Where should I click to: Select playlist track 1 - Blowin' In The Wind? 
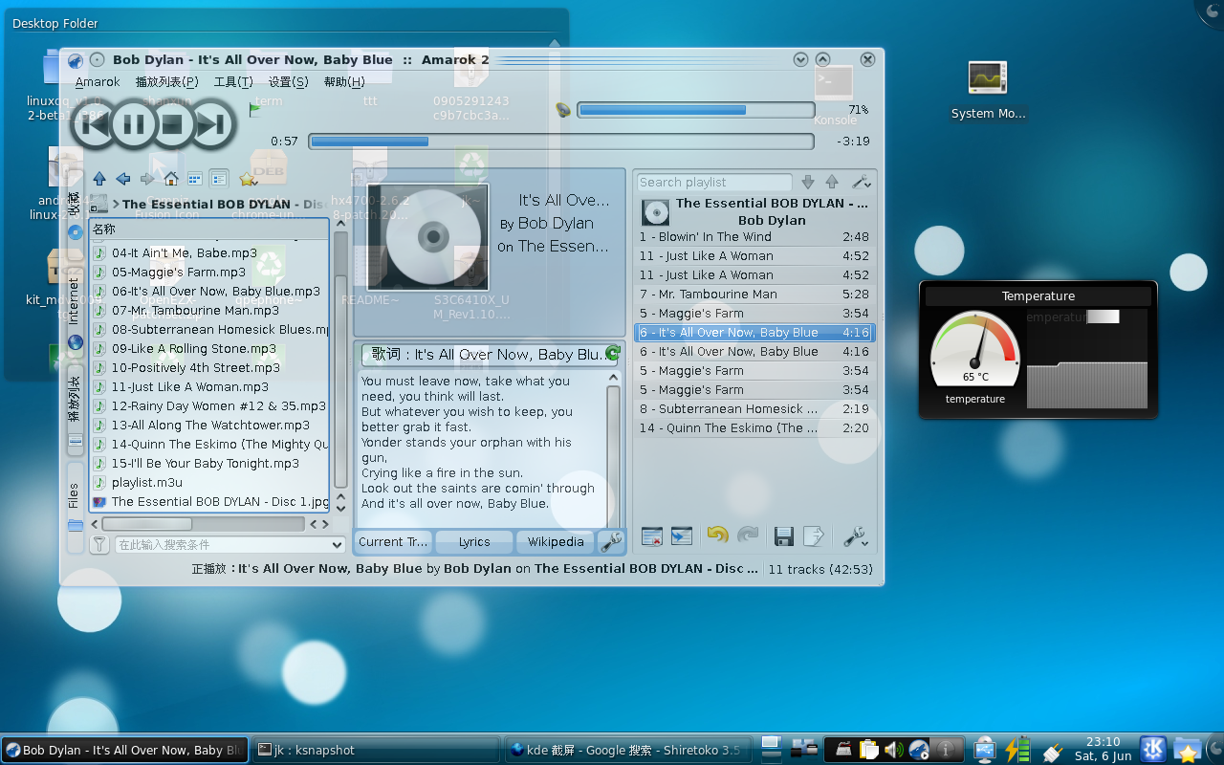coord(754,237)
